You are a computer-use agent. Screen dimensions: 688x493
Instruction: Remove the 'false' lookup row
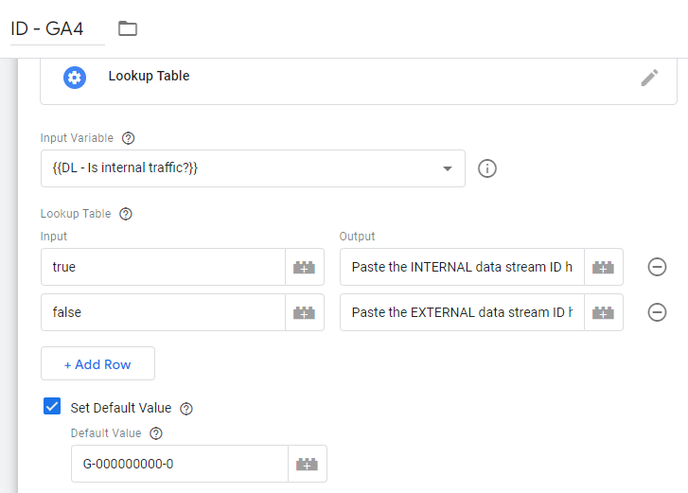[x=657, y=312]
